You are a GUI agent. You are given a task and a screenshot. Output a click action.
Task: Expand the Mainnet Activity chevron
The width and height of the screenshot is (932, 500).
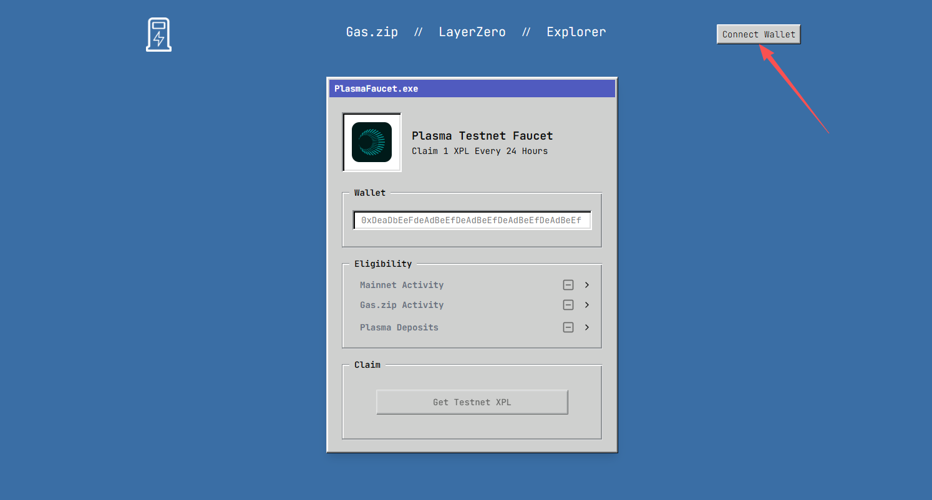pos(587,285)
